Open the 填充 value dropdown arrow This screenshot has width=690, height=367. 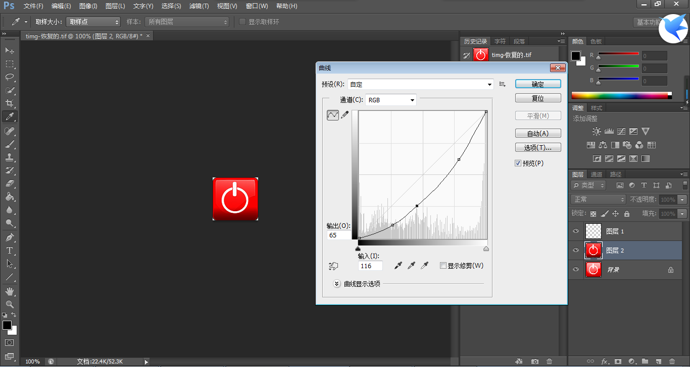point(683,214)
